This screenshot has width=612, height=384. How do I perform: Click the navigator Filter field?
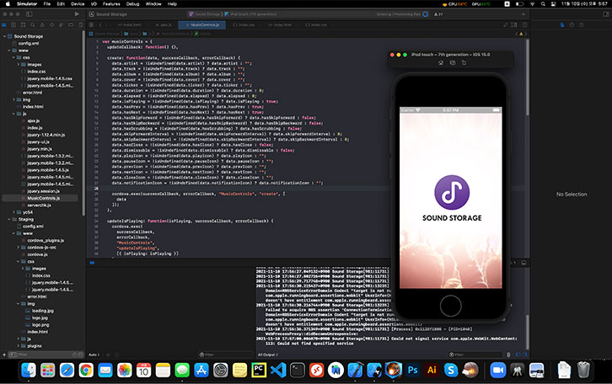[x=46, y=355]
